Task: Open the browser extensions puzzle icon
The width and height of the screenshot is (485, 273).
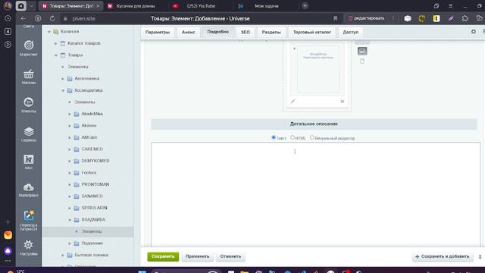Action: (x=465, y=18)
